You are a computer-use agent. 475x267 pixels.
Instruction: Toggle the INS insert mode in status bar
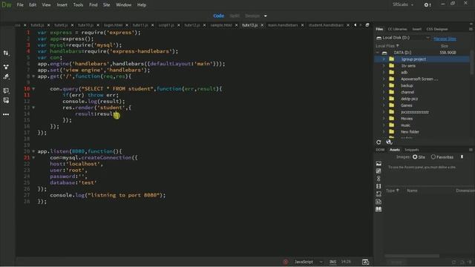coord(332,262)
